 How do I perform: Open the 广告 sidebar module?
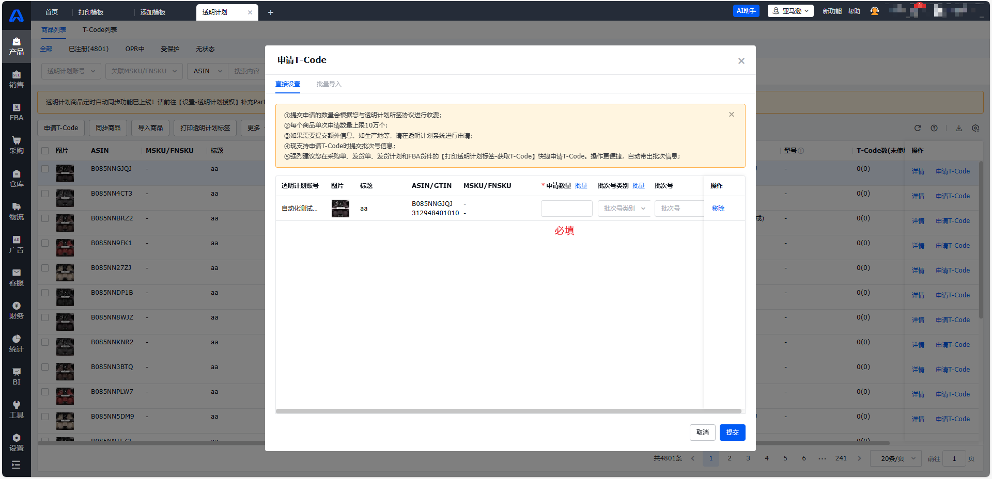[17, 244]
